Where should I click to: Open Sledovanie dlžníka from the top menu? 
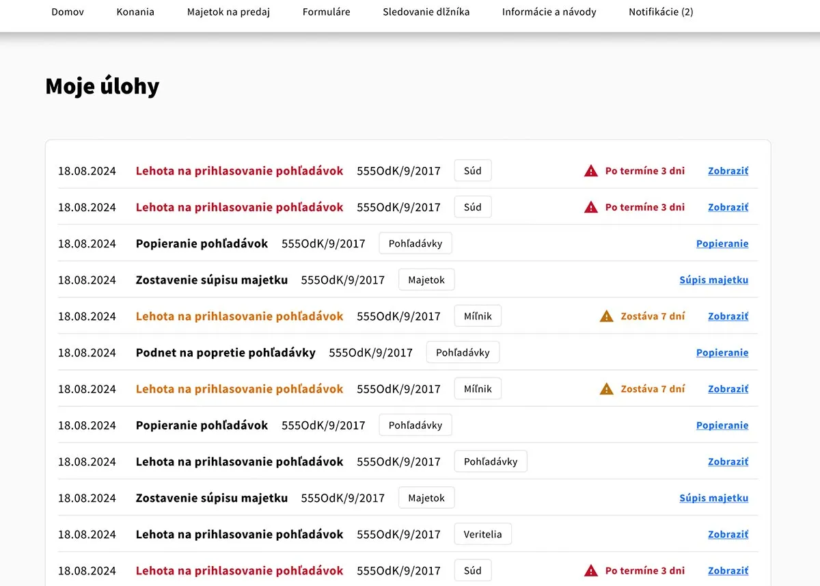click(x=426, y=12)
